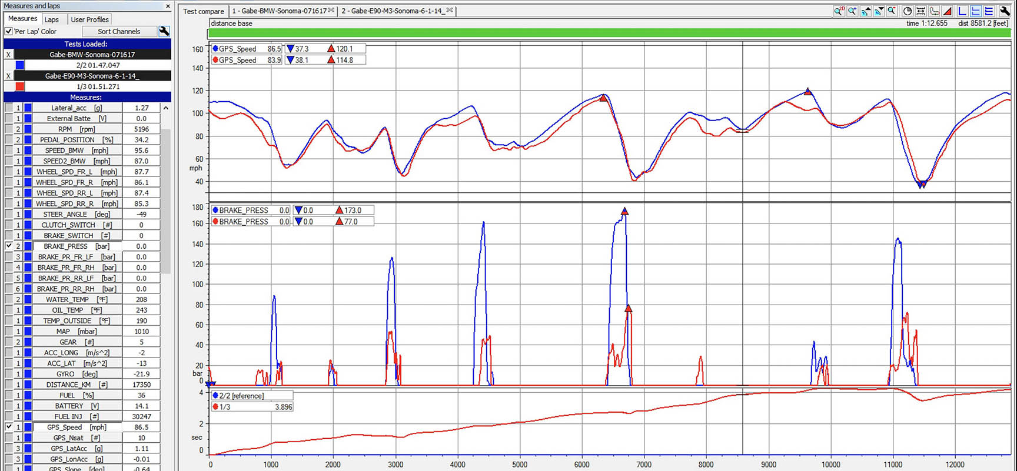
Task: Enable the RPM measure checkbox
Action: pyautogui.click(x=9, y=129)
